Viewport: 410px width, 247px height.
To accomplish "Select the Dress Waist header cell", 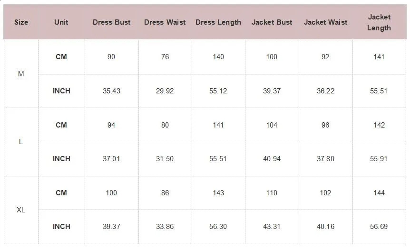I will point(165,22).
